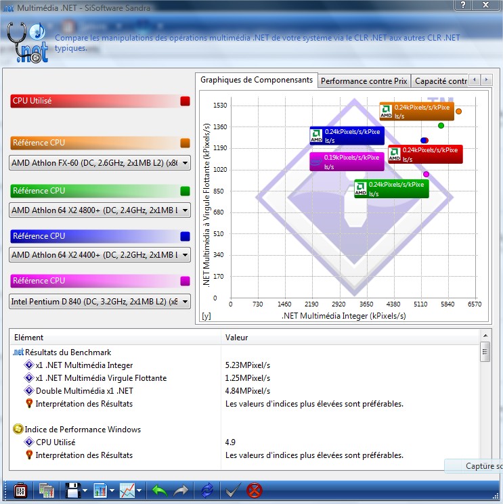503x504 pixels.
Task: Click the magenta data point on chart
Action: pyautogui.click(x=426, y=175)
